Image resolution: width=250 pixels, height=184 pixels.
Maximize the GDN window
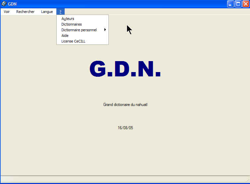click(x=238, y=4)
